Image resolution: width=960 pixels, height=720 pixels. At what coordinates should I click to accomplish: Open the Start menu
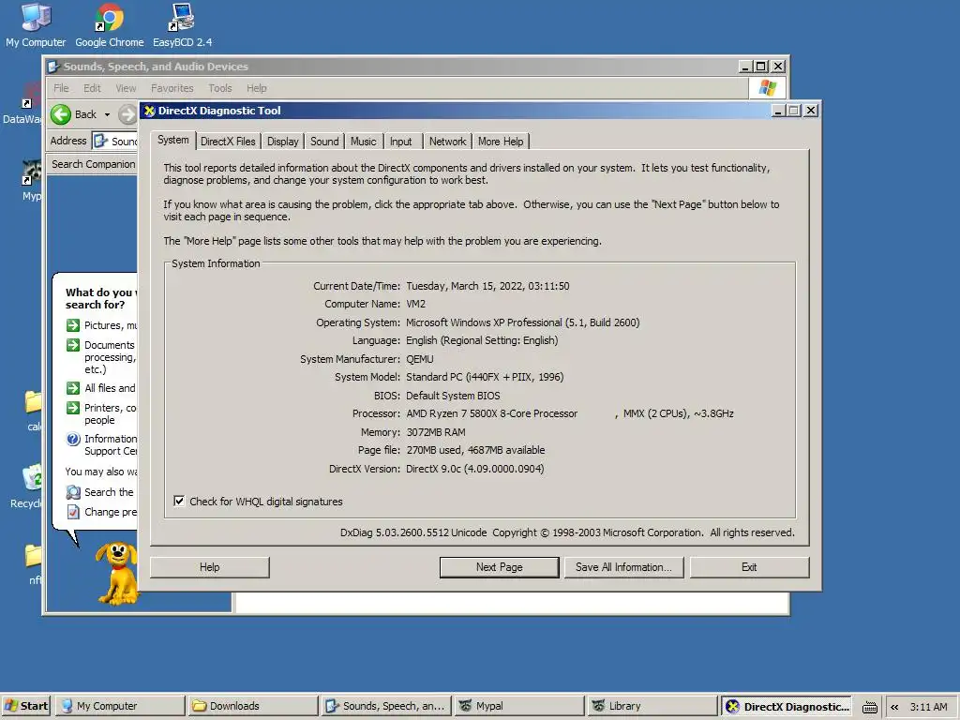(27, 706)
